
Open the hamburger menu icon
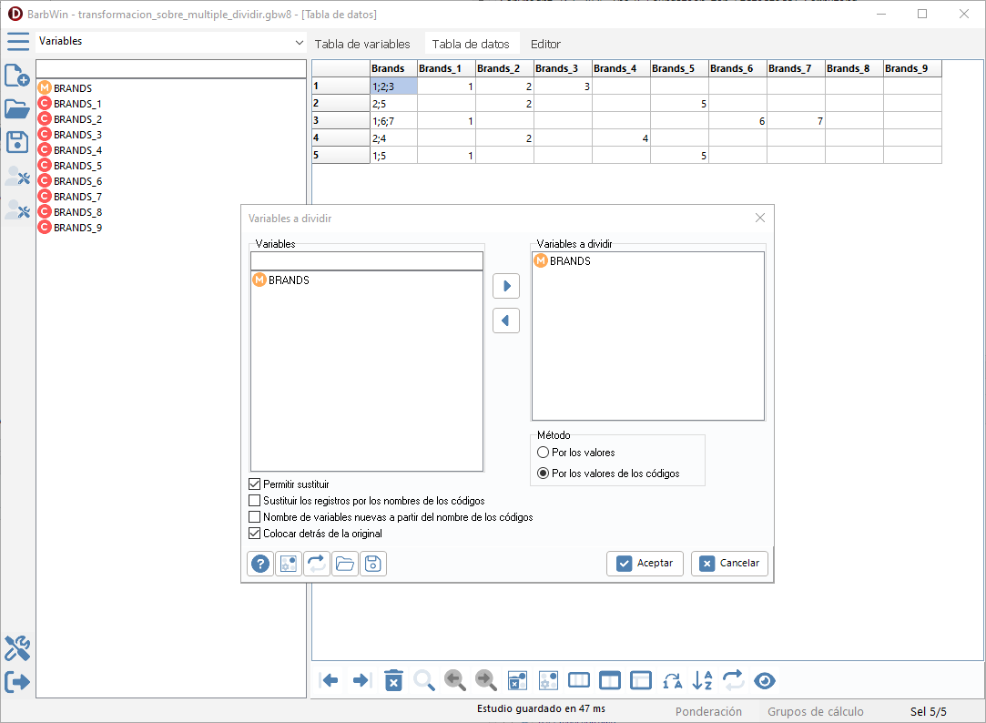pos(18,41)
